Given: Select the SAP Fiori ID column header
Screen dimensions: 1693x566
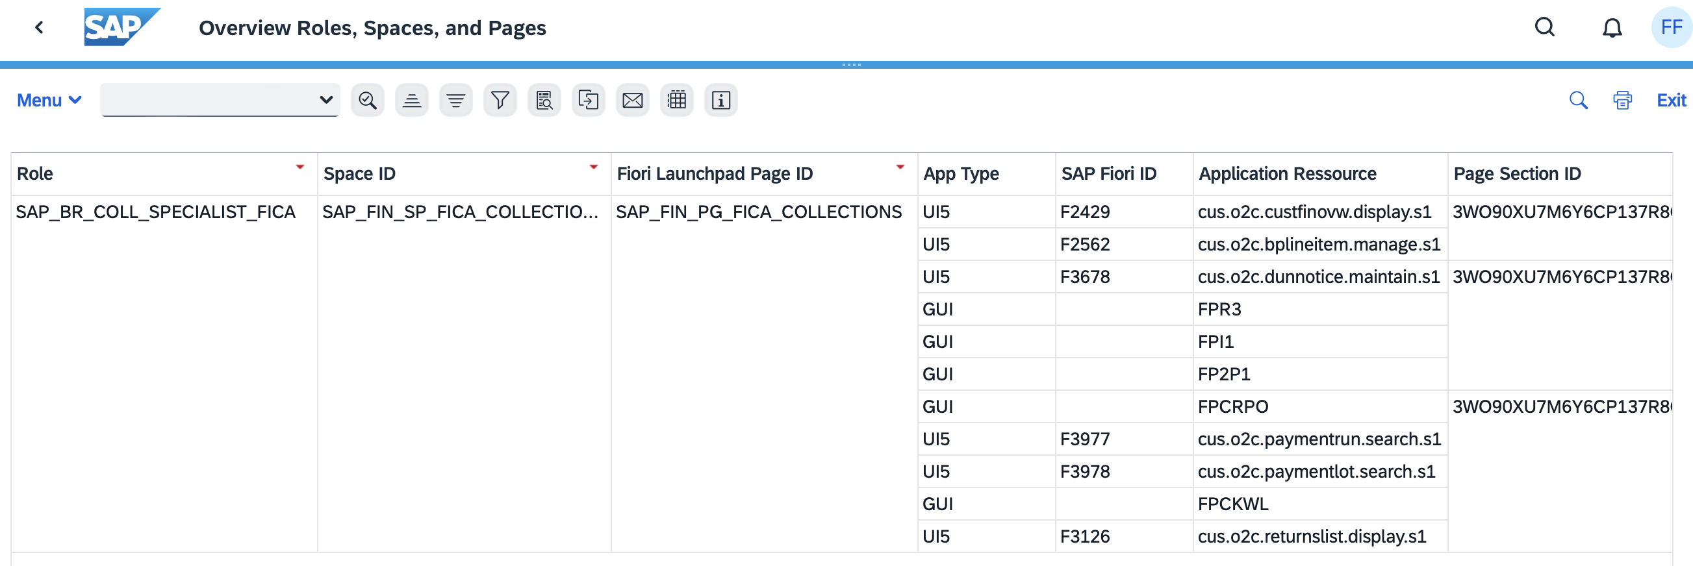Looking at the screenshot, I should coord(1124,174).
